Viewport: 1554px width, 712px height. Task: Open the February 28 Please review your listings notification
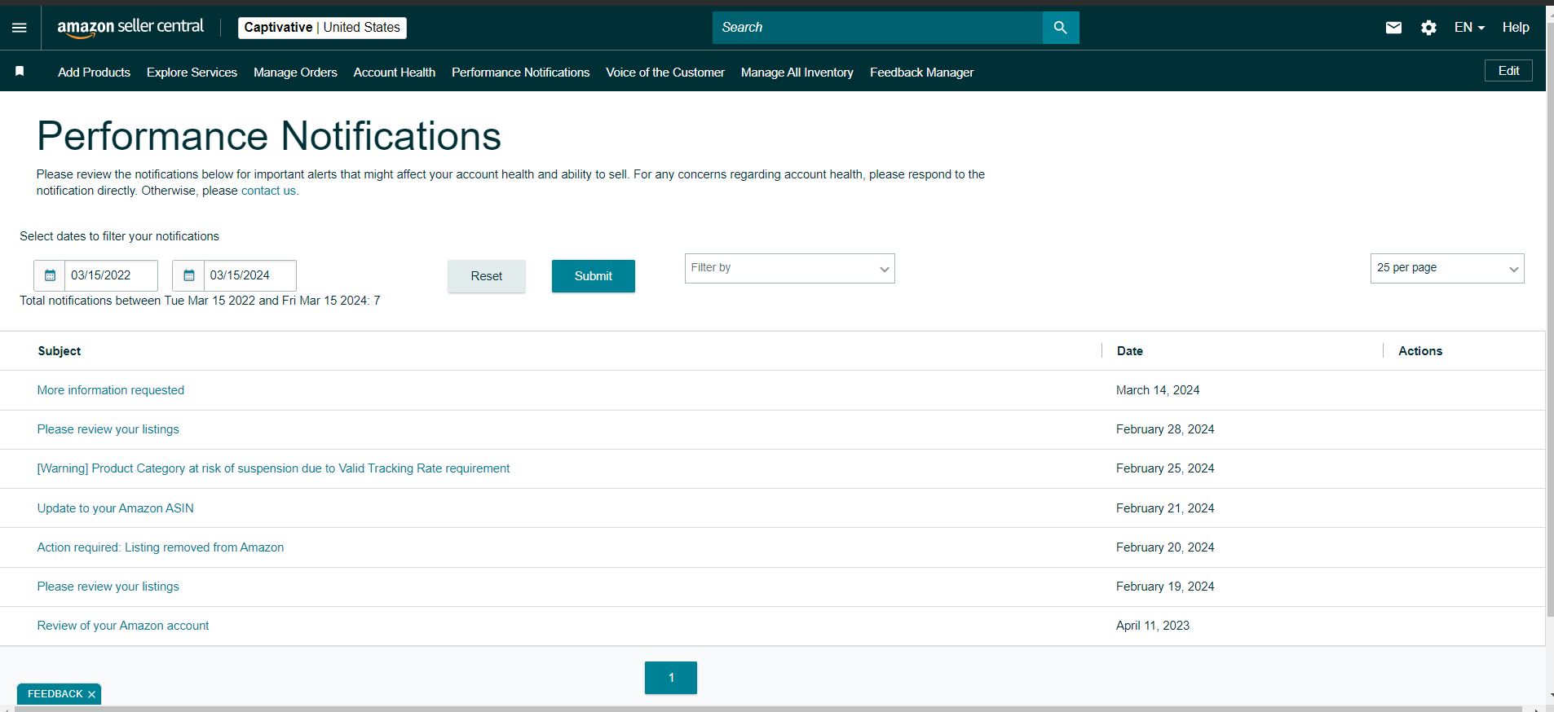[108, 429]
